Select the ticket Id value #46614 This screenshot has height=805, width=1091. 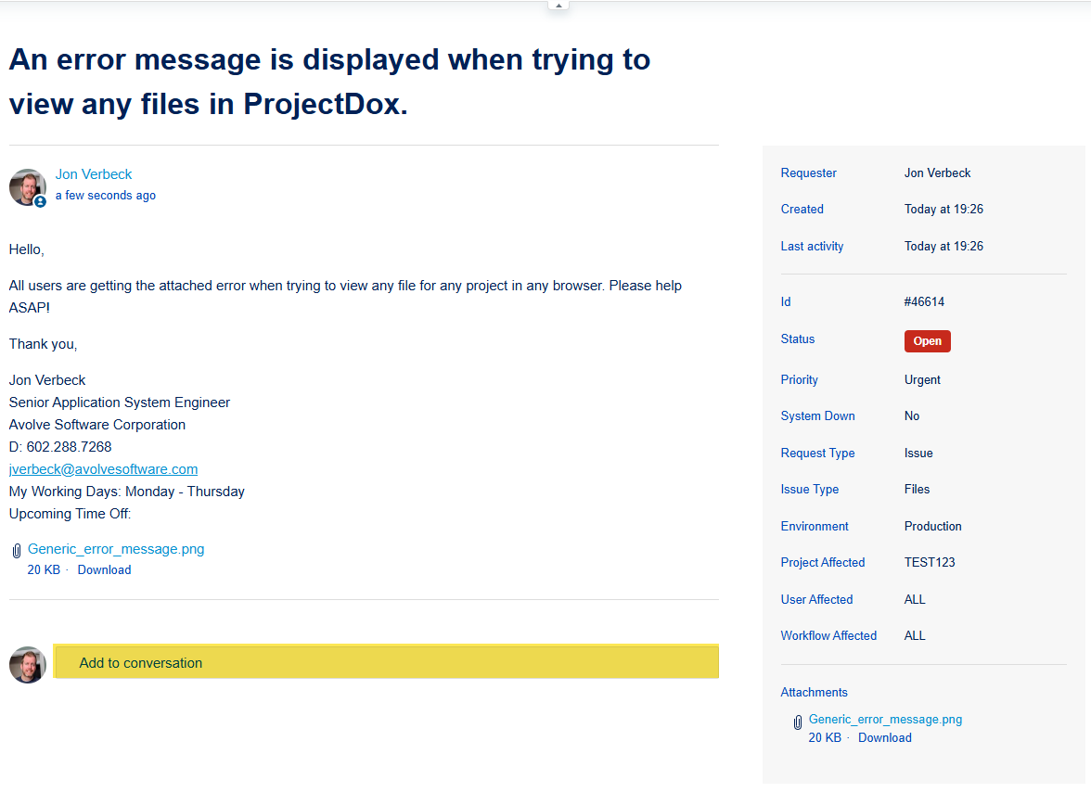(x=924, y=302)
